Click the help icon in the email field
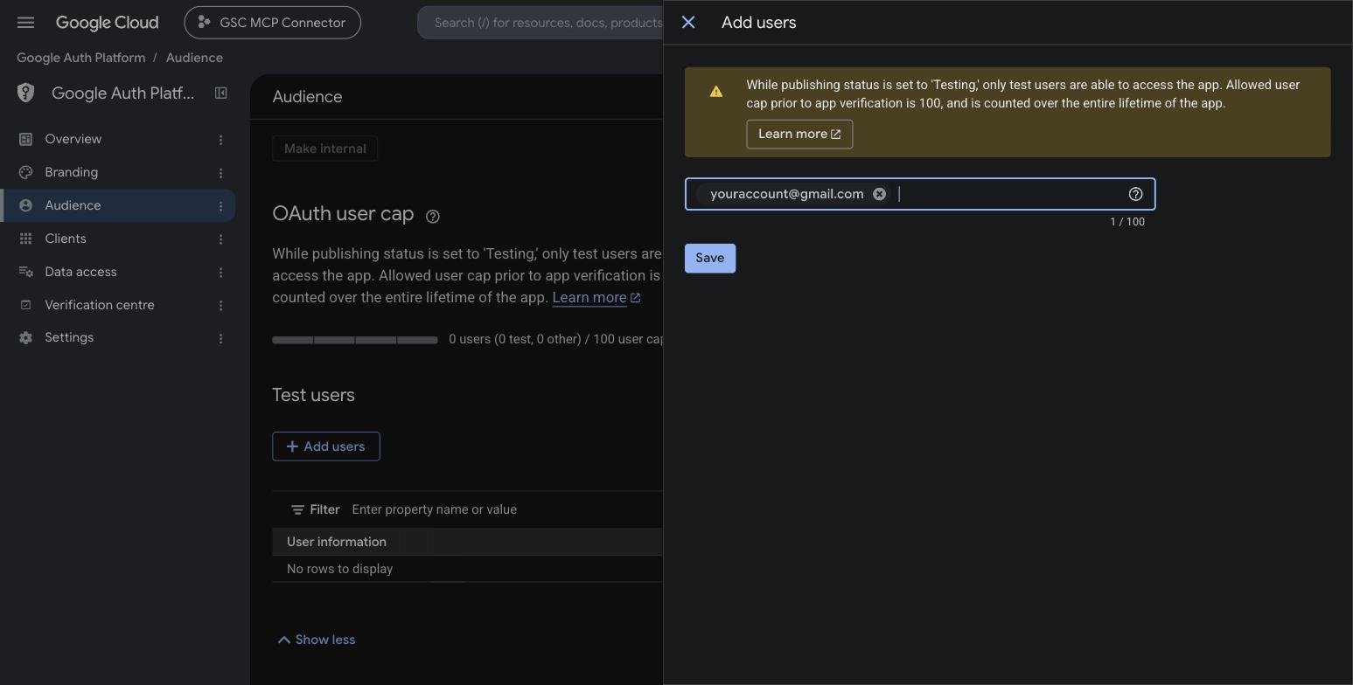The image size is (1353, 685). coord(1135,194)
